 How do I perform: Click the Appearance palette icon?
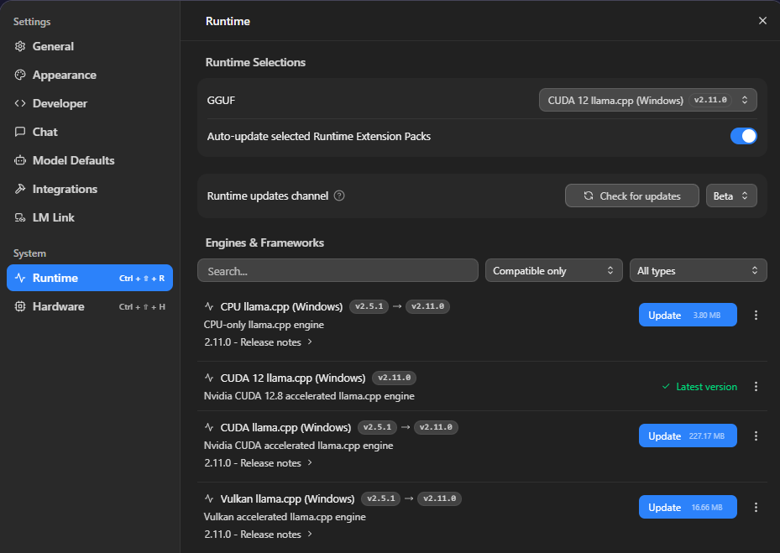20,75
